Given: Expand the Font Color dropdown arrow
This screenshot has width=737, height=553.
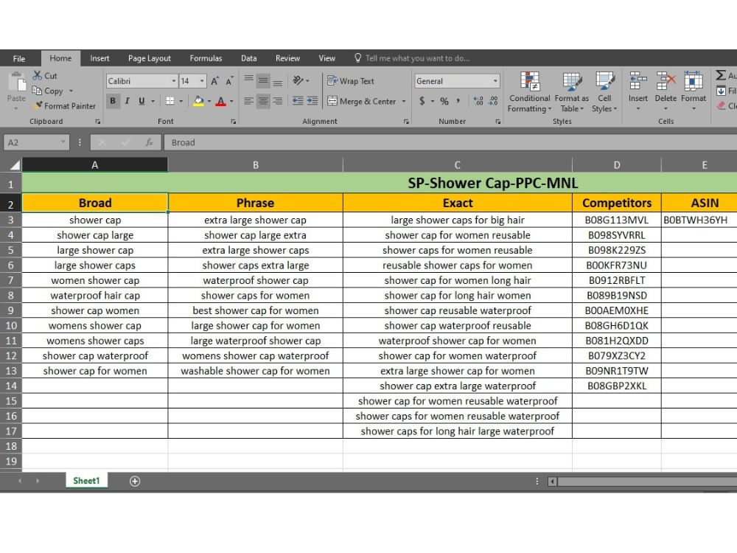Looking at the screenshot, I should (231, 101).
